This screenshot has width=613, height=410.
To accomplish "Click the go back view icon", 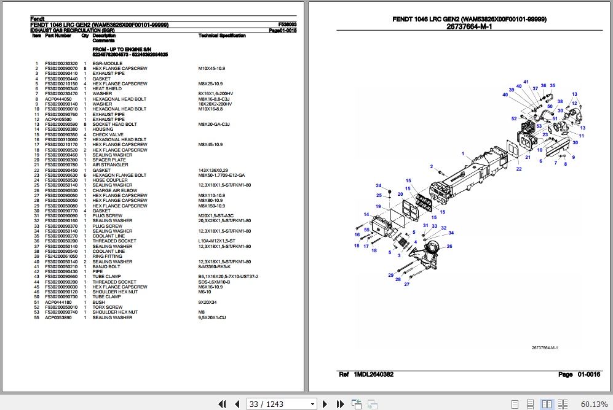I will 357,404.
